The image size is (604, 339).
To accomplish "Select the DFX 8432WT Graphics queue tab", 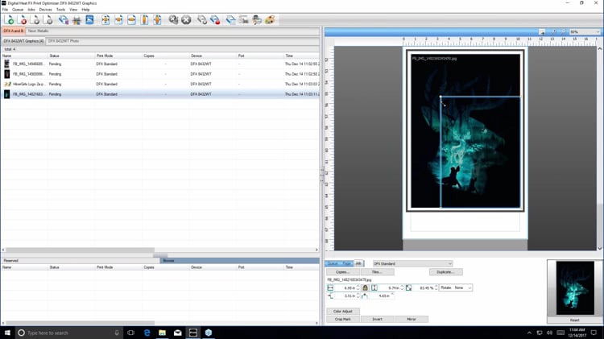I will 23,41.
